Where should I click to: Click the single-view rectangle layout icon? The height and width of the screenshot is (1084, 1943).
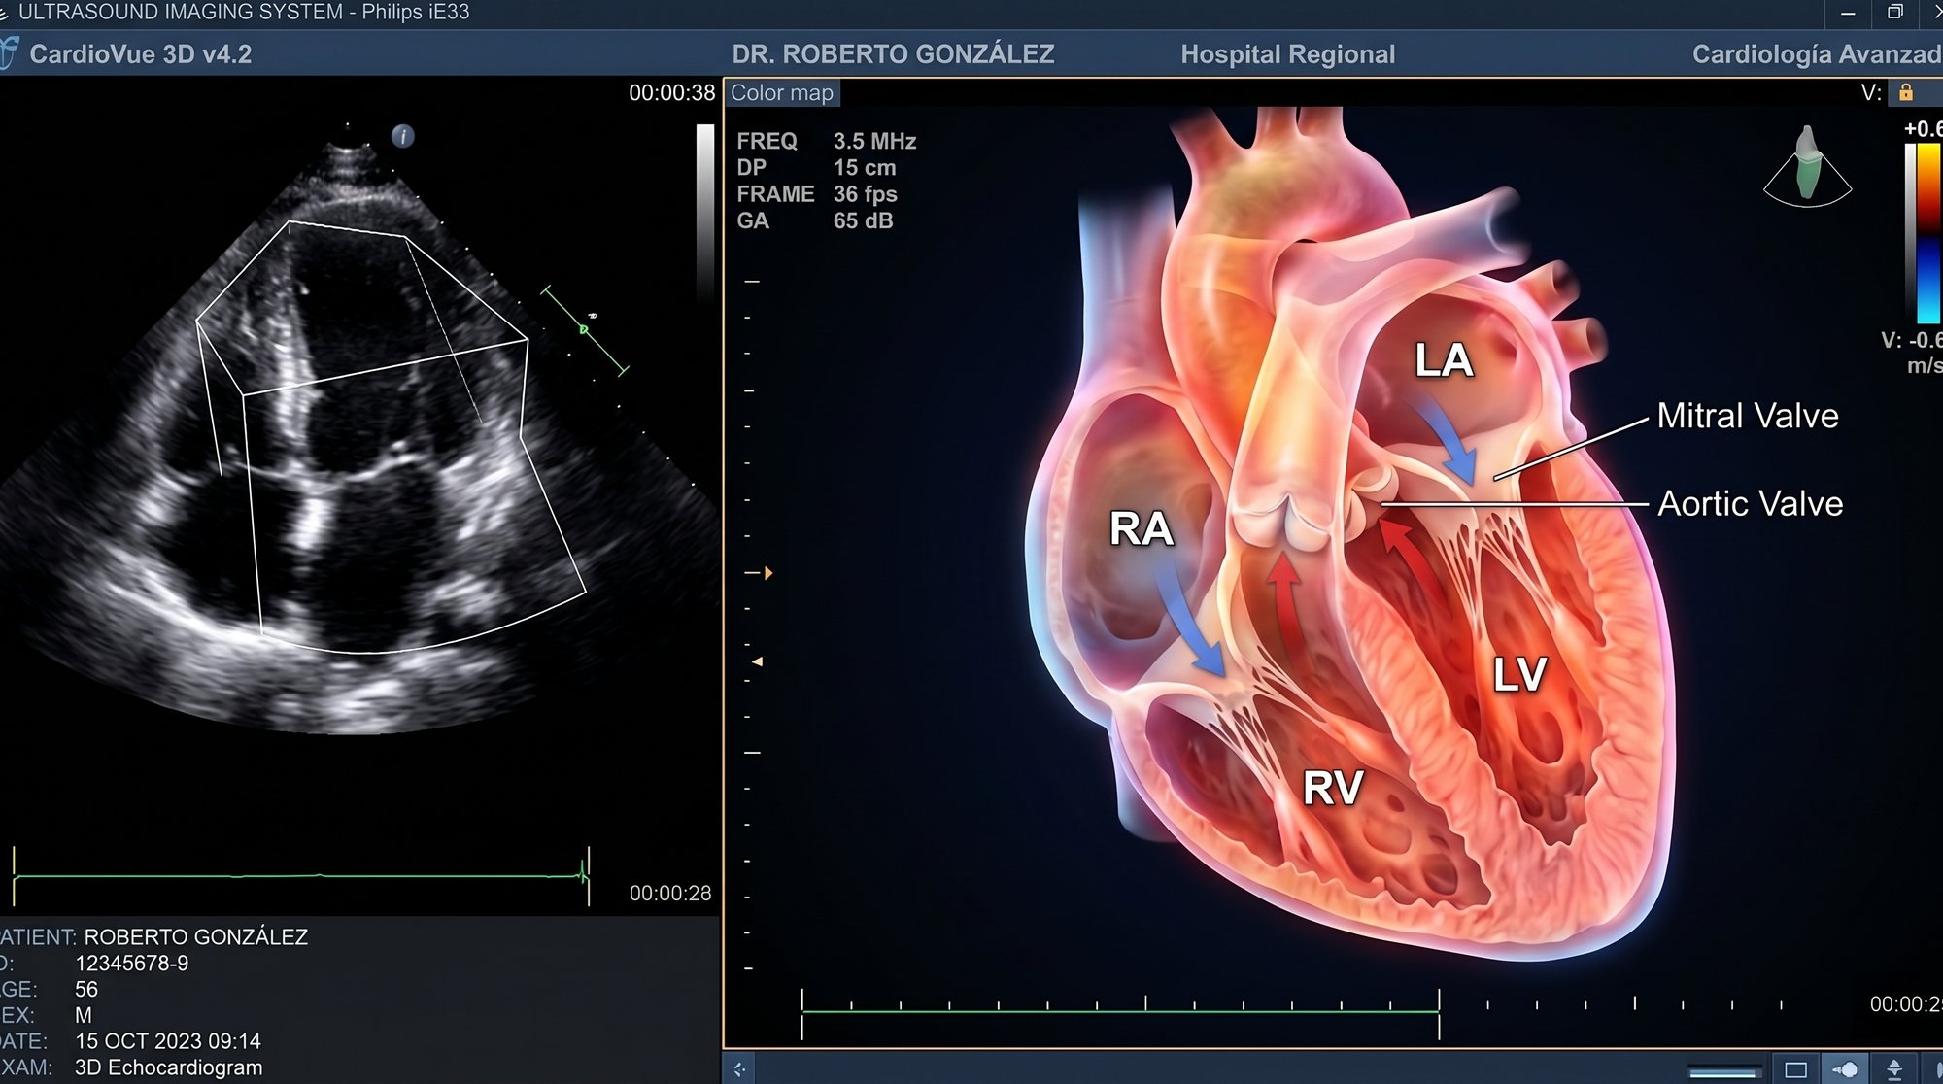coord(1795,1069)
